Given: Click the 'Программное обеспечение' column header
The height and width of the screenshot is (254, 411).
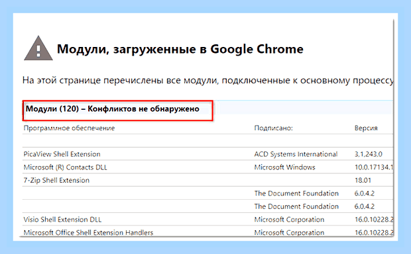Looking at the screenshot, I should click(69, 128).
